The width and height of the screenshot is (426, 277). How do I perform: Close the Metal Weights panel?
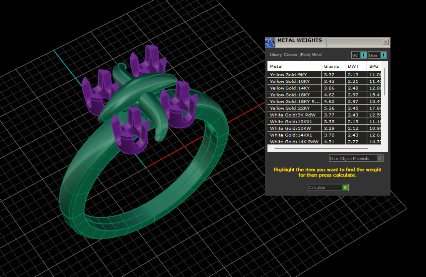pos(386,42)
